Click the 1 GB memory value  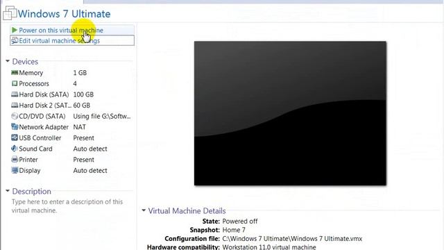(x=80, y=73)
